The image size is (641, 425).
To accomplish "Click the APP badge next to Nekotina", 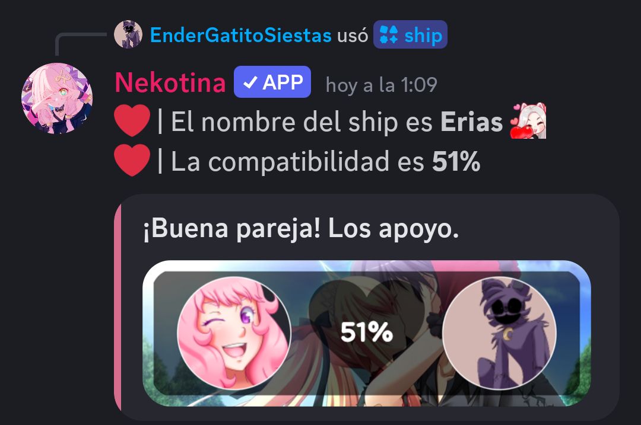I will (x=272, y=82).
